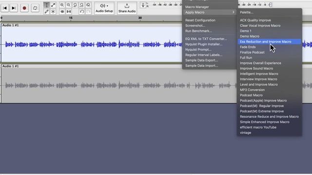This screenshot has height=175, width=312.
Task: Select the Envelope tool
Action: coord(53,5)
